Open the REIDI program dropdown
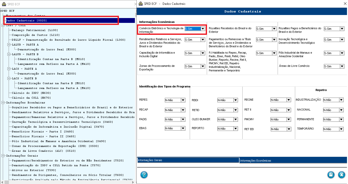 pos(236,100)
